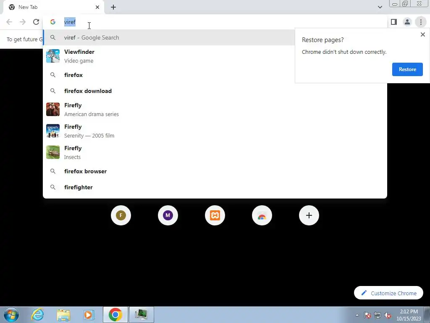Open Windows Explorer folder in taskbar

tap(63, 315)
